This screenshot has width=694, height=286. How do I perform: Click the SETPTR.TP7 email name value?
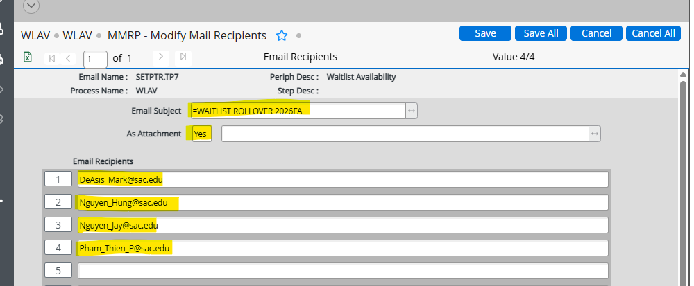pos(158,77)
